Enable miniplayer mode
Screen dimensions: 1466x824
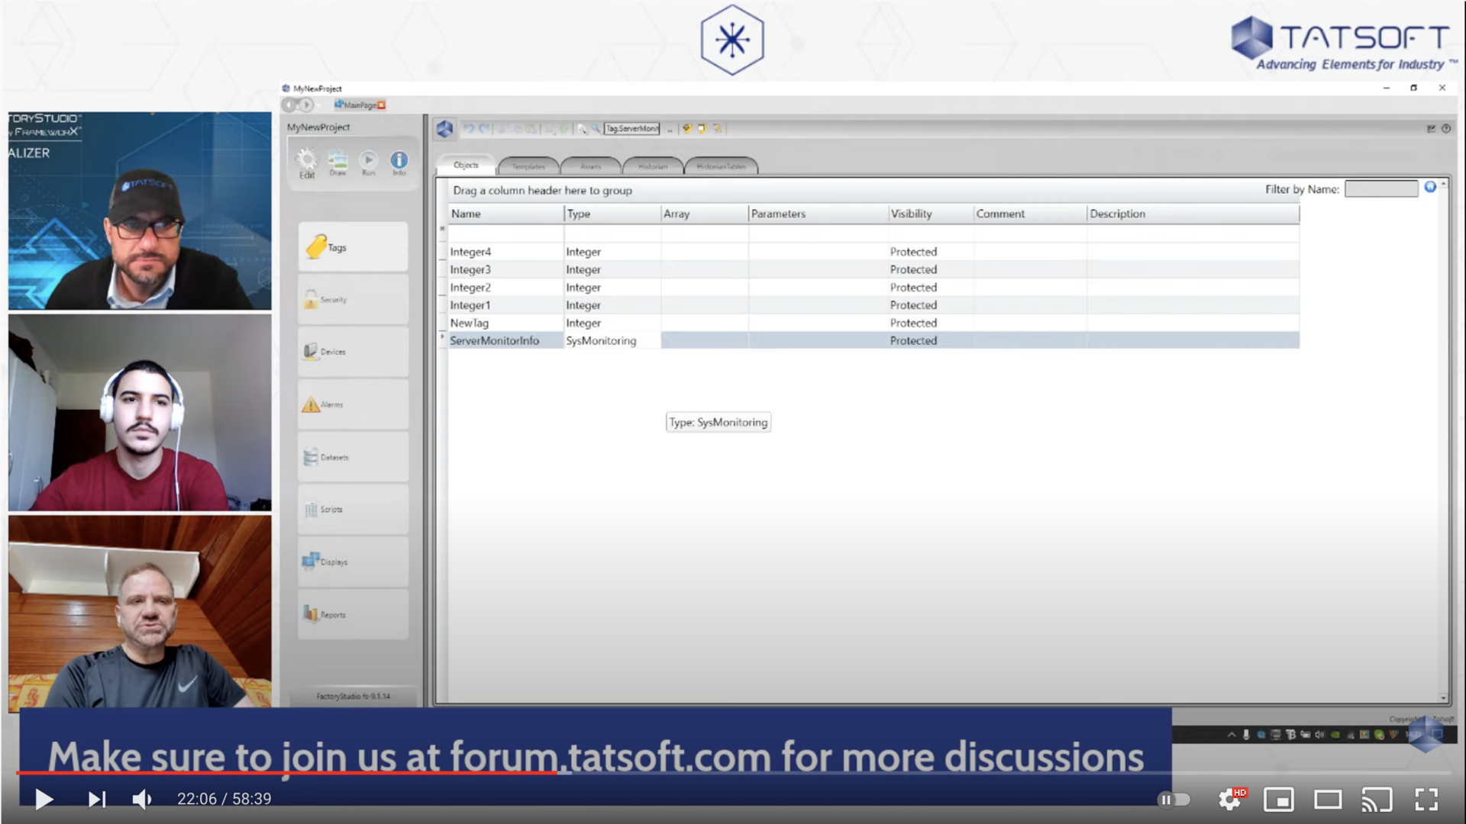tap(1279, 799)
